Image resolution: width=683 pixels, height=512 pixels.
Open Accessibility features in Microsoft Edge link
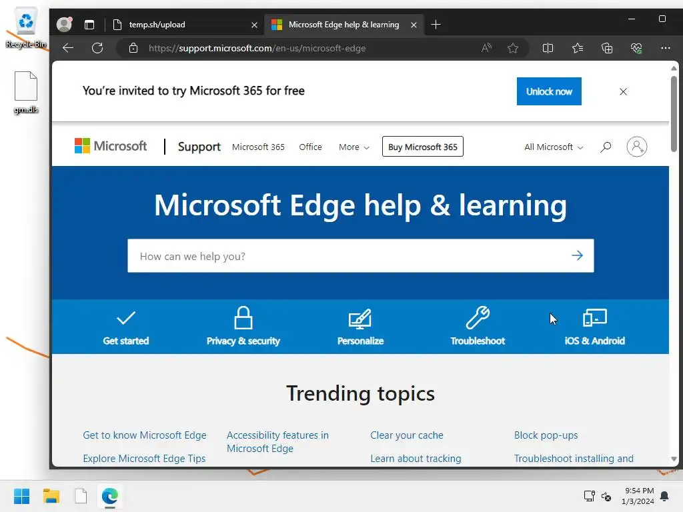pyautogui.click(x=277, y=441)
